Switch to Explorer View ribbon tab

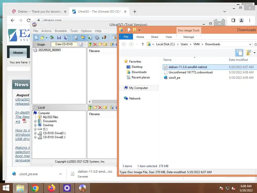click(x=169, y=37)
